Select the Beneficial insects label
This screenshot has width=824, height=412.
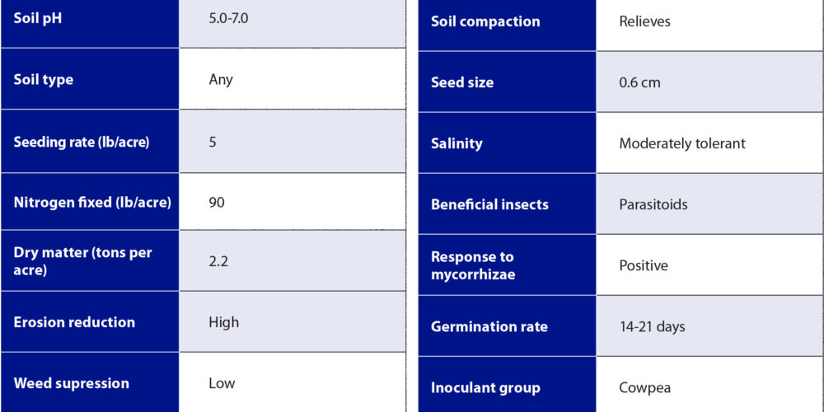point(489,204)
